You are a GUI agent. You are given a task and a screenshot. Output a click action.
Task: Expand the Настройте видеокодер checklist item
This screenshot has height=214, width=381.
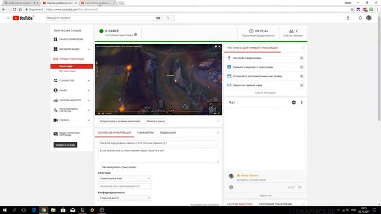302,58
